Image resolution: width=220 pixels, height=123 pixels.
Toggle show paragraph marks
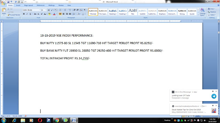(x=85, y=10)
